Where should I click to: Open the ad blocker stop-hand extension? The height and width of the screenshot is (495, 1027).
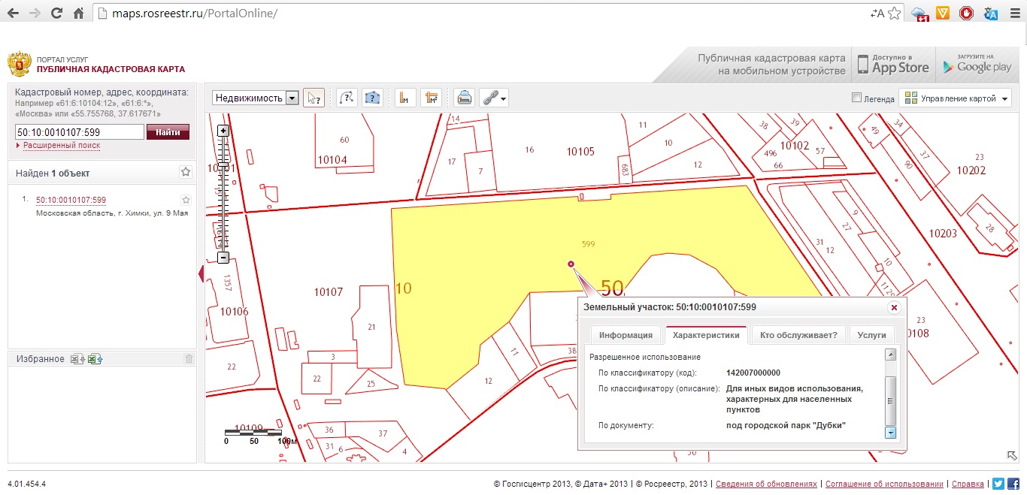(x=967, y=14)
